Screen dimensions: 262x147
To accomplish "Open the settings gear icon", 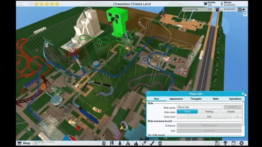I will (x=242, y=143).
